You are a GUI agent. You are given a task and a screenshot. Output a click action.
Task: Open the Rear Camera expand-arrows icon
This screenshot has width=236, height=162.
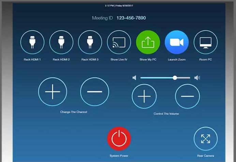pyautogui.click(x=206, y=139)
